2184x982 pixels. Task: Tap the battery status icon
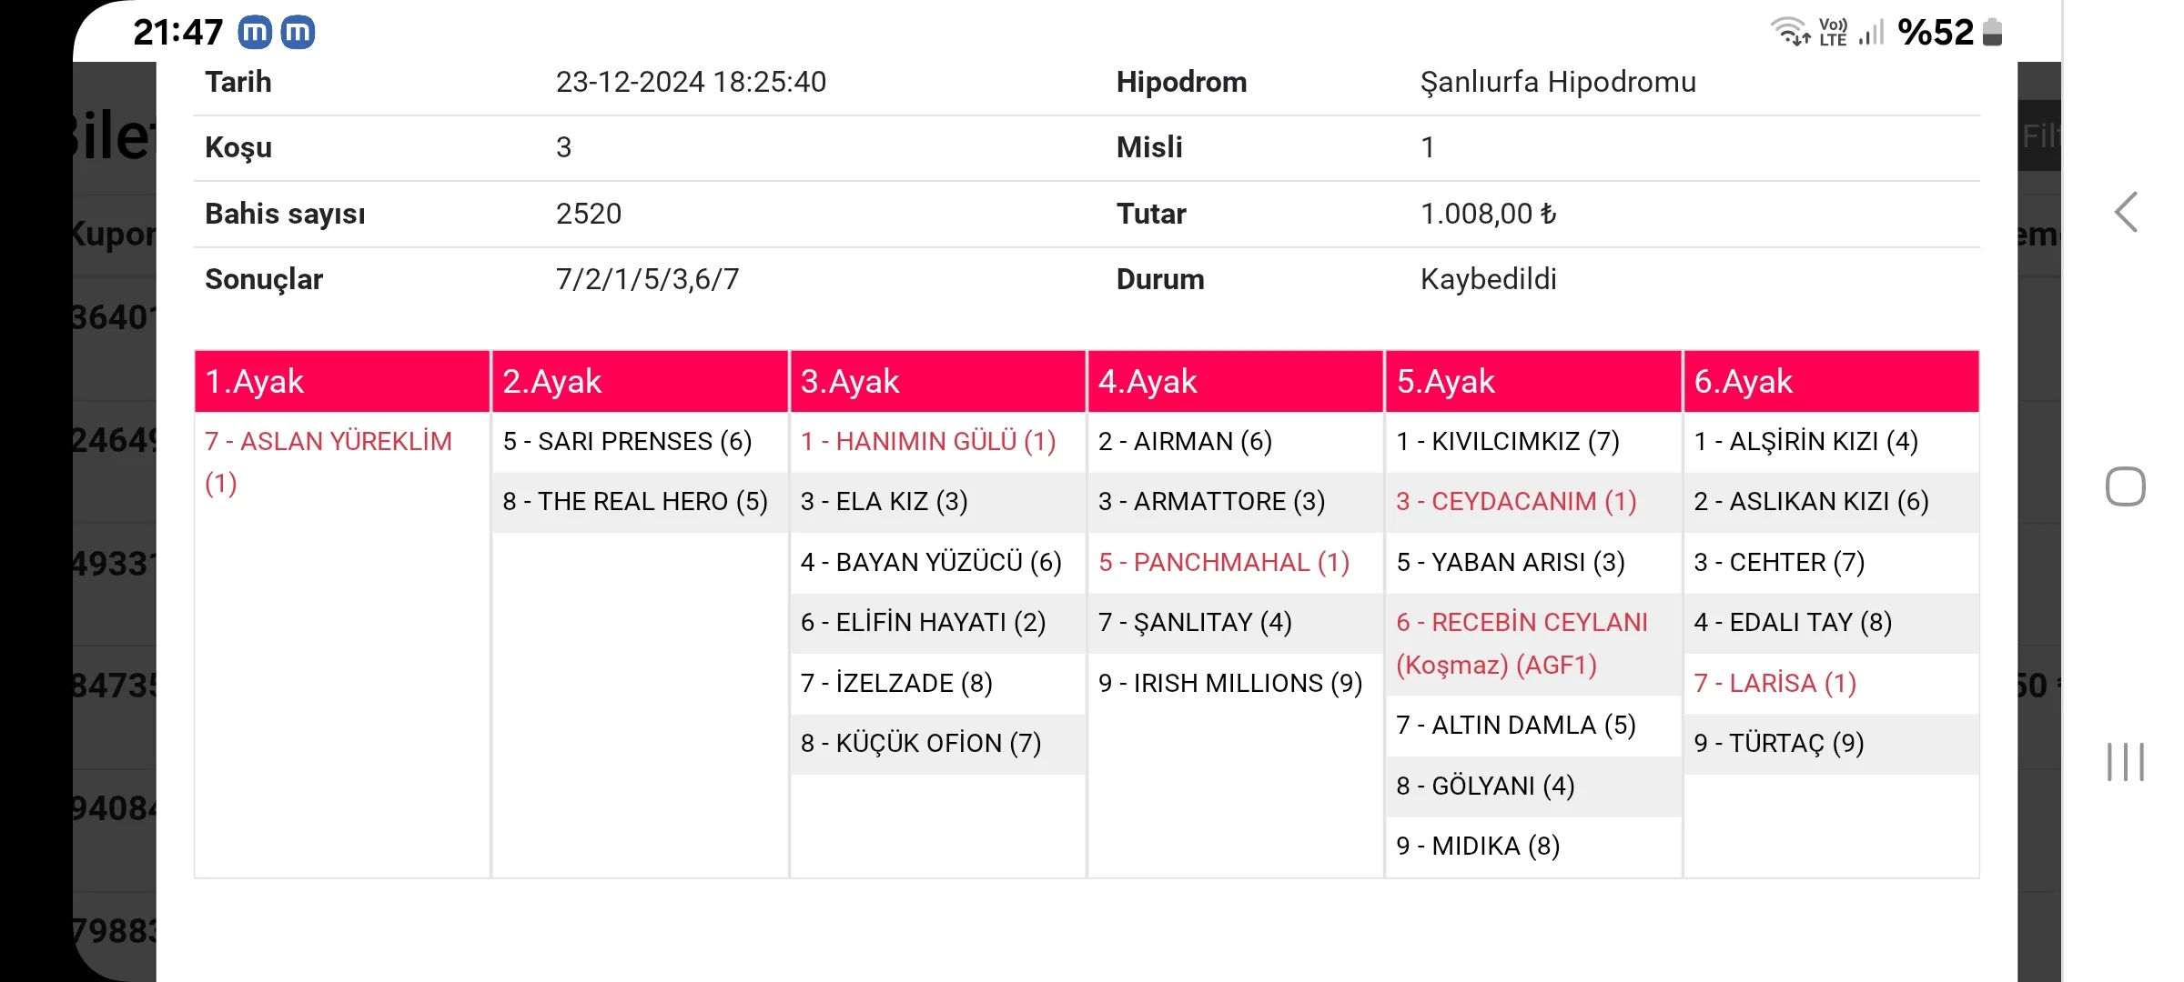[1993, 33]
